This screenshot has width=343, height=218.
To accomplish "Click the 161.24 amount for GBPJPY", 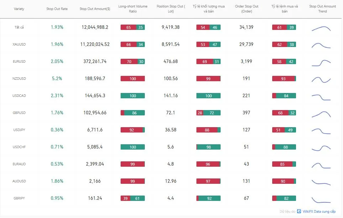I will point(95,198).
